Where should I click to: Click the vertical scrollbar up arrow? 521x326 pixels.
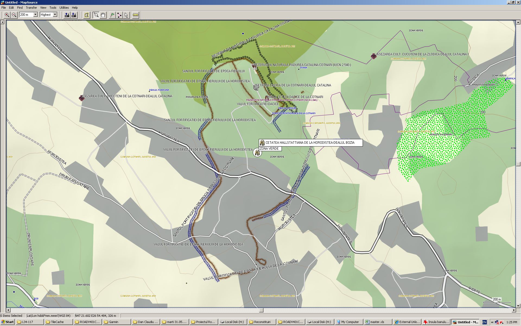pos(518,22)
